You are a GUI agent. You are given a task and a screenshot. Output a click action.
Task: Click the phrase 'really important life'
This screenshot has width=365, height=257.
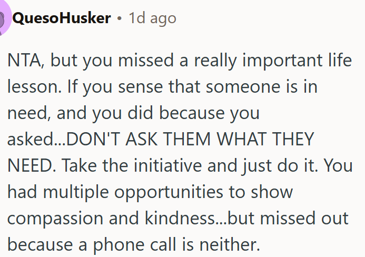pyautogui.click(x=273, y=61)
